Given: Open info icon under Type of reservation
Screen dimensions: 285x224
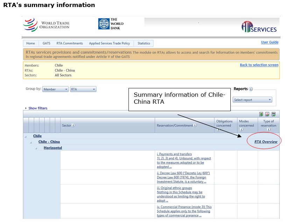Looking at the screenshot, I should (x=269, y=129).
